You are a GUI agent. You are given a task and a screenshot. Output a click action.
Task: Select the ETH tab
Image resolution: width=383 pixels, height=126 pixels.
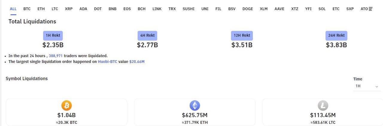point(41,9)
